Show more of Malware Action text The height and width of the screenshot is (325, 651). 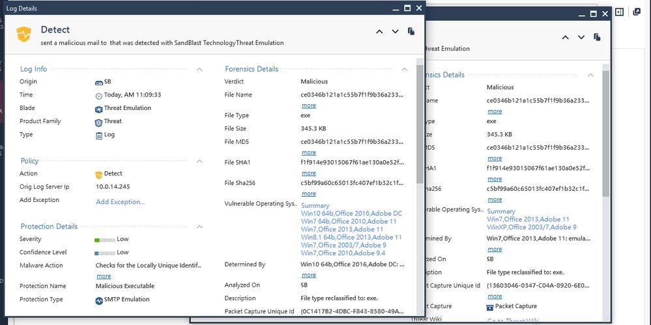pyautogui.click(x=104, y=276)
